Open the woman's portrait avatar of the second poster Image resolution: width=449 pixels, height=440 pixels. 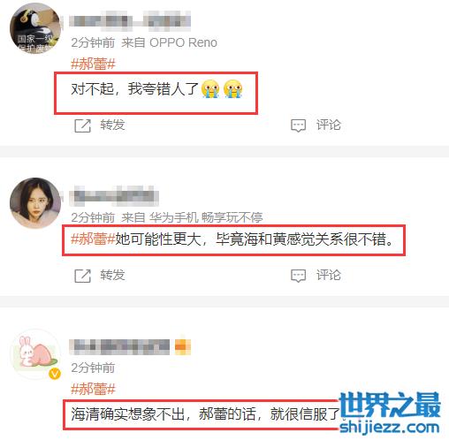pos(35,203)
